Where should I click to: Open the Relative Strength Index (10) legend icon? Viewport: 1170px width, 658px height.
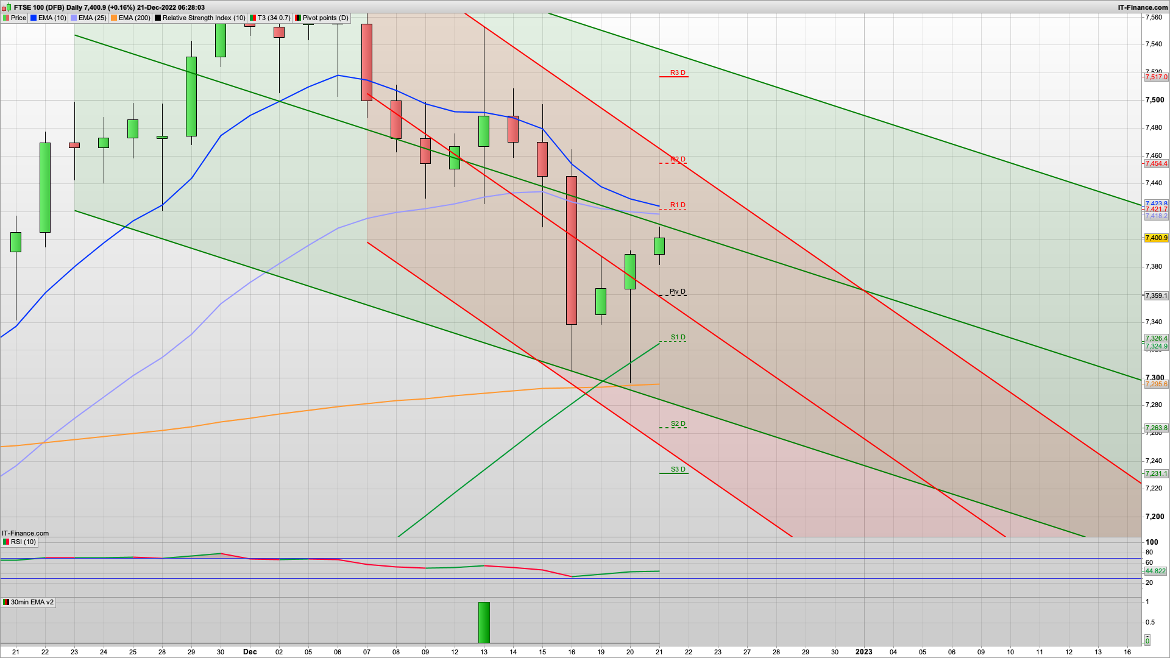(158, 18)
